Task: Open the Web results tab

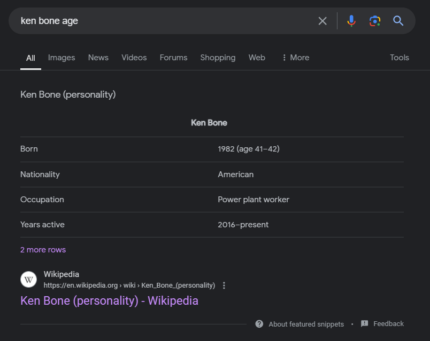Action: pos(257,58)
